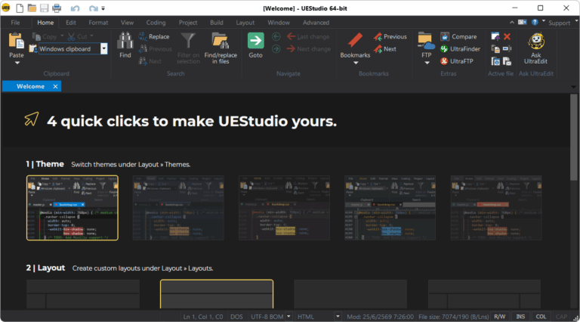Choose the highlighted second layout option
Image resolution: width=580 pixels, height=322 pixels.
(217, 294)
